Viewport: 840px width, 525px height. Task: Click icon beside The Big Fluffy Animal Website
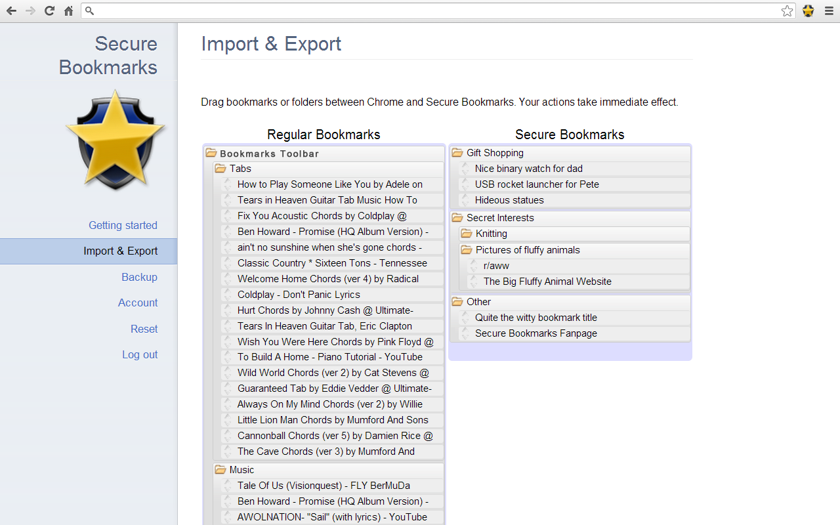(x=474, y=282)
